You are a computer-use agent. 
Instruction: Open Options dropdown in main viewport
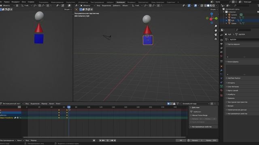214,9
